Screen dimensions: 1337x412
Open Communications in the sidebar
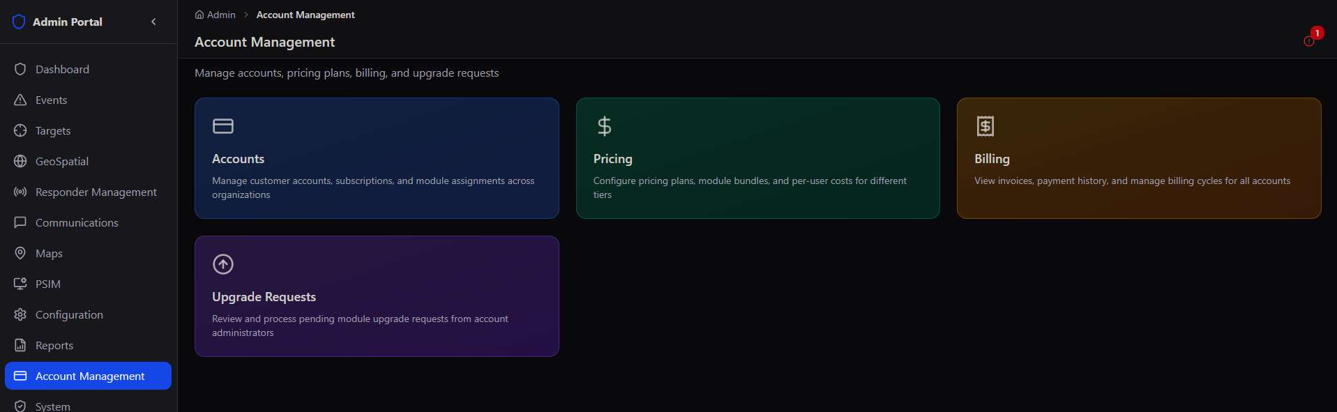pos(77,222)
